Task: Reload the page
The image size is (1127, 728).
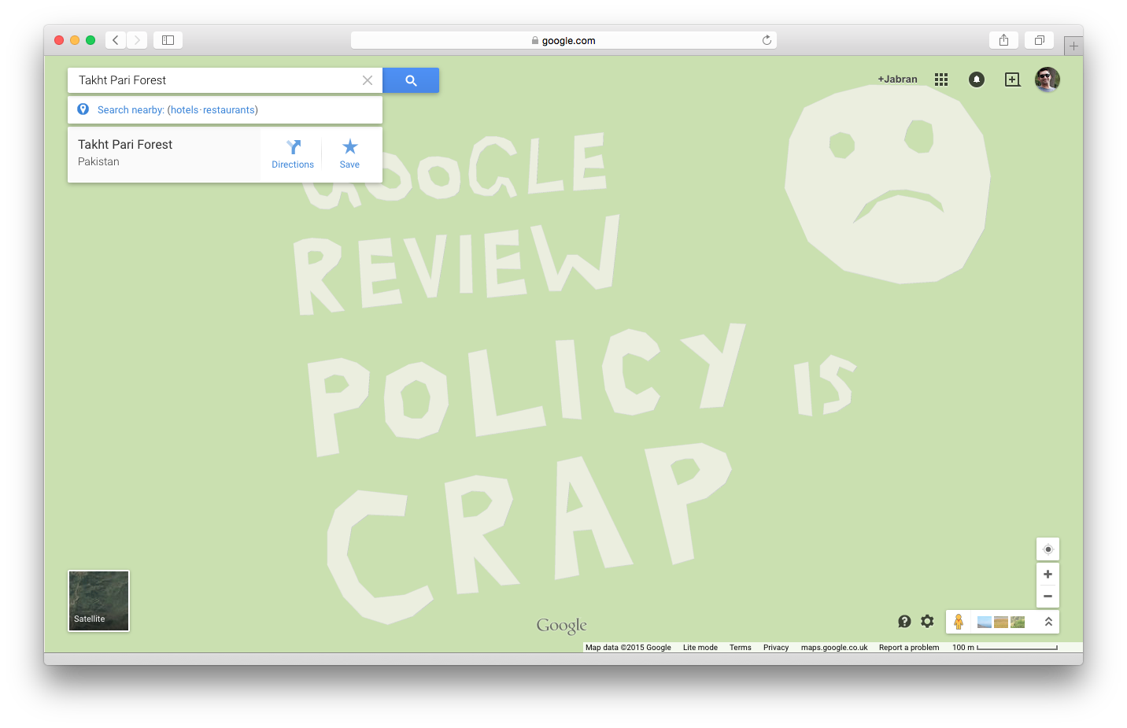Action: pyautogui.click(x=767, y=40)
